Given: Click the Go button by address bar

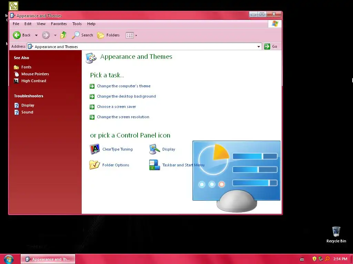Looking at the screenshot, I should point(271,46).
